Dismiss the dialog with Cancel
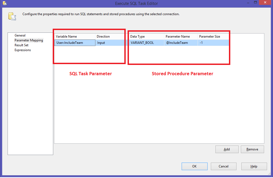Viewport: 273px width, 178px height. [224, 166]
